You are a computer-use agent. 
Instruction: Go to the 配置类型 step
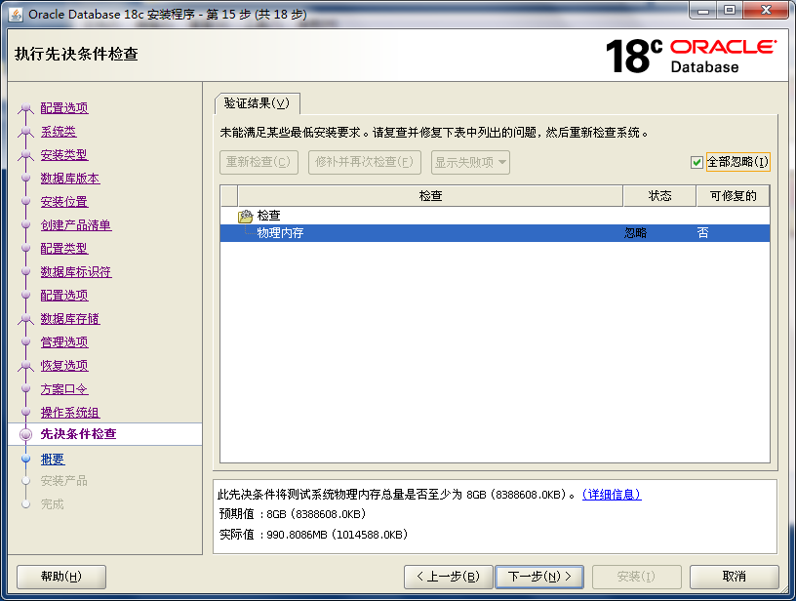(64, 249)
